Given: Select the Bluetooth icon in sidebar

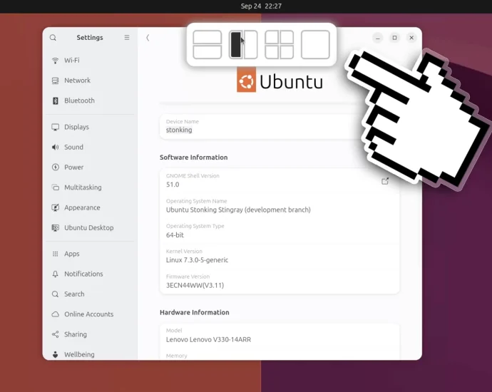Looking at the screenshot, I should click(x=55, y=100).
